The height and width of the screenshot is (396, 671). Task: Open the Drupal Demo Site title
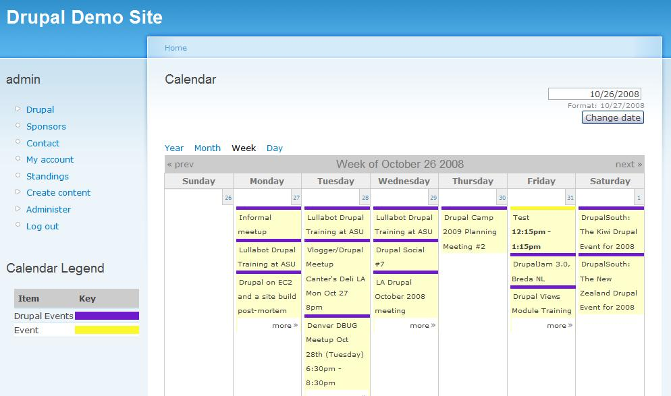(84, 18)
